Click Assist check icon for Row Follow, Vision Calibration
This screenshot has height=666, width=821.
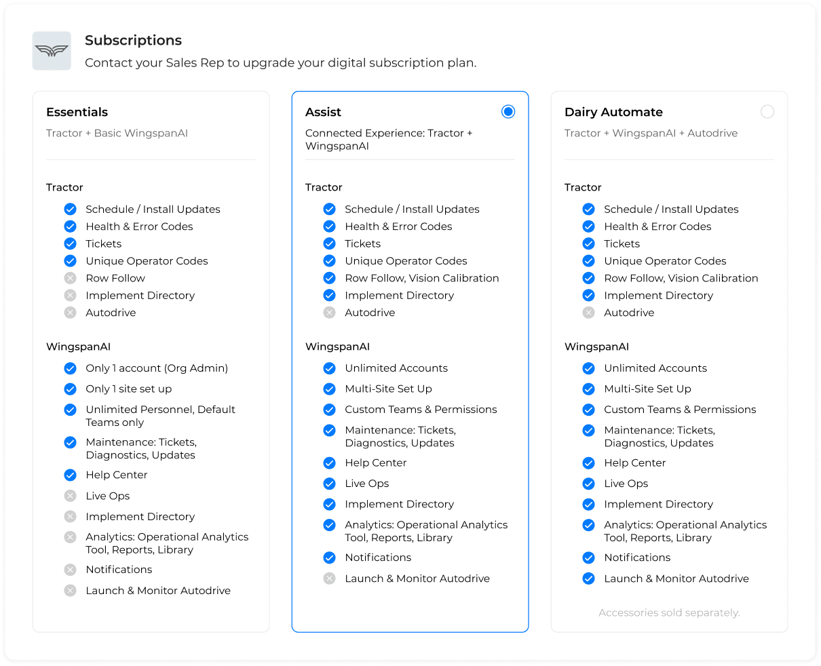coord(329,278)
